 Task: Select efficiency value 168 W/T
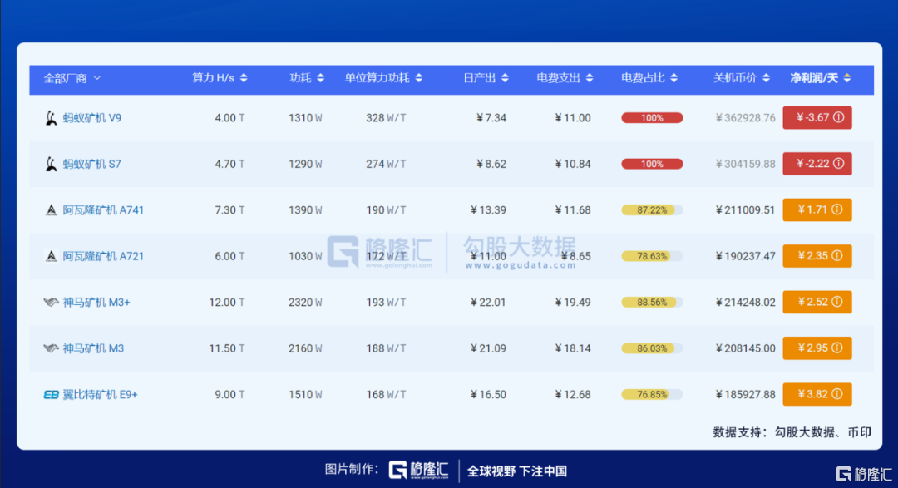[x=386, y=395]
